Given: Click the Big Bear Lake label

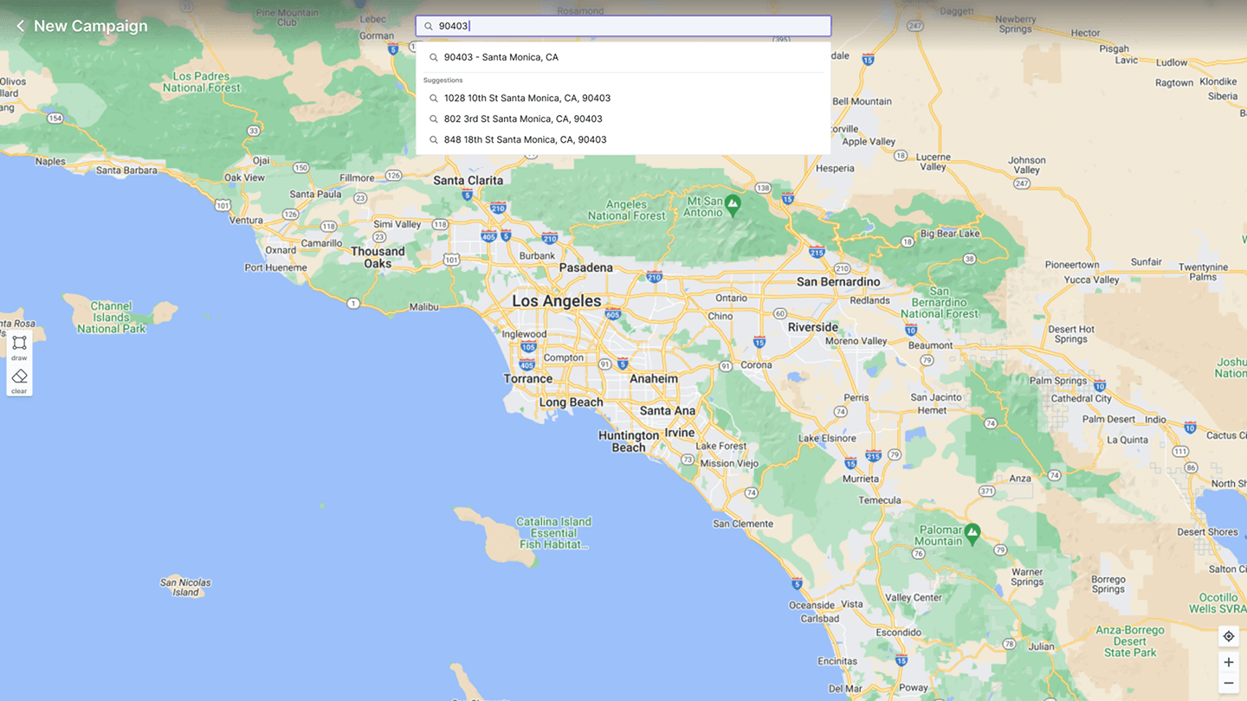Looking at the screenshot, I should click(950, 234).
